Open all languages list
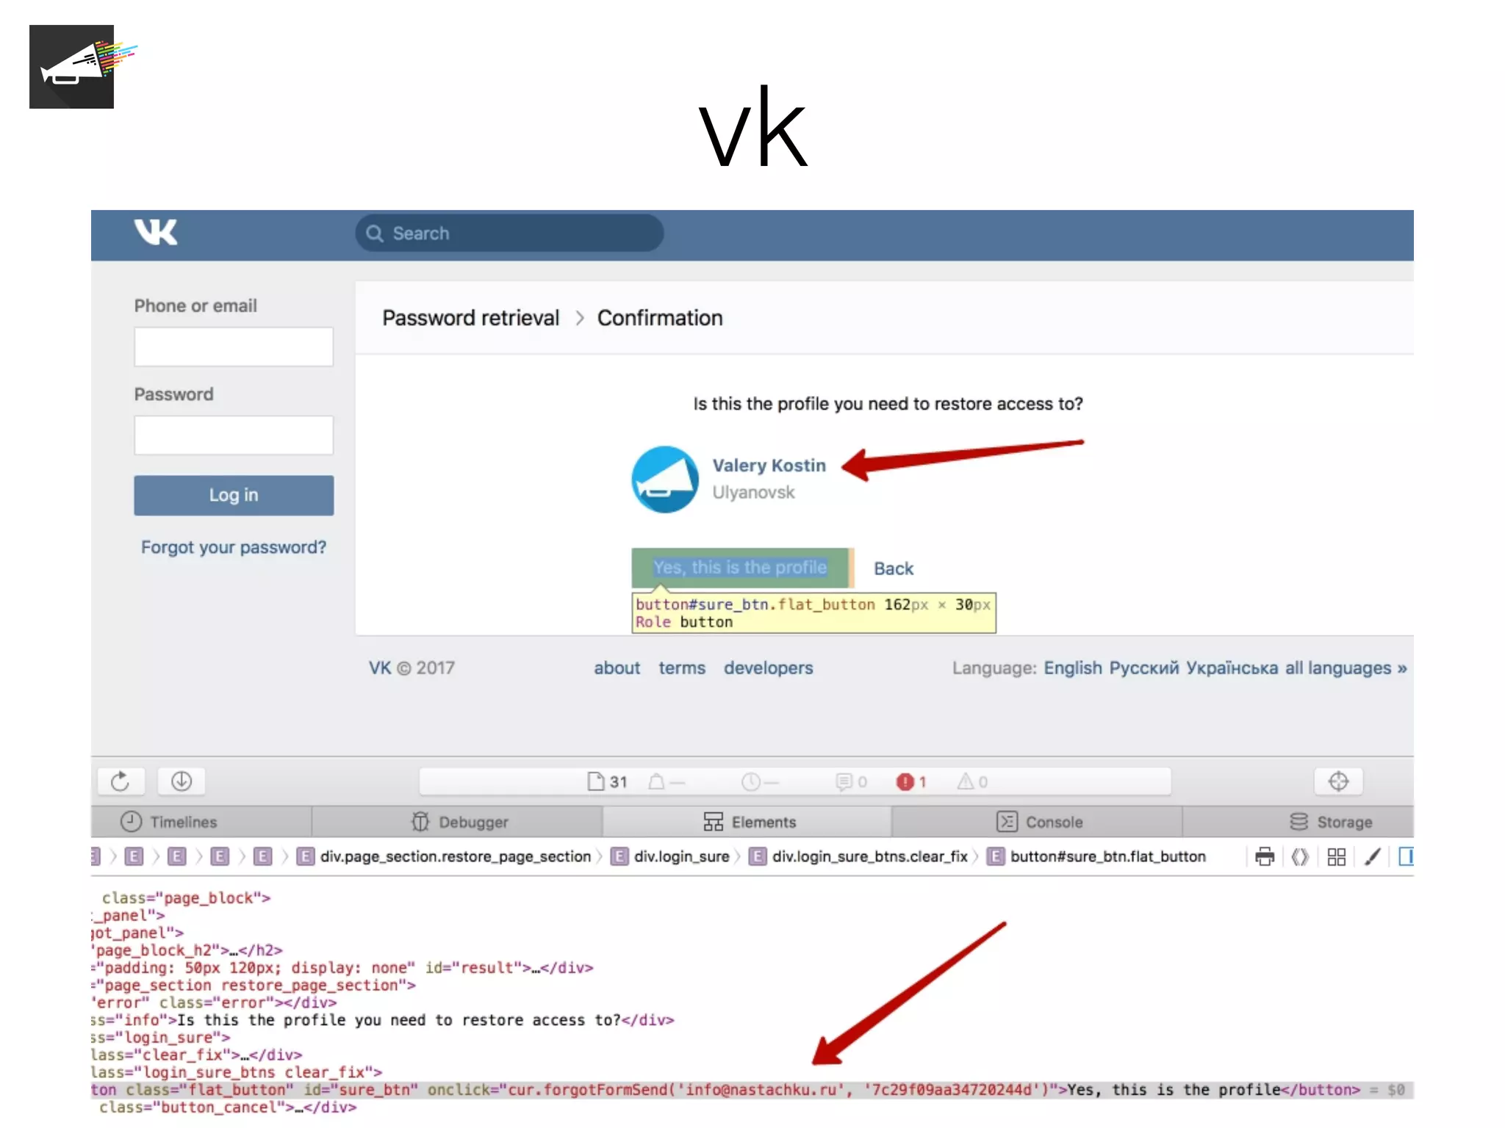 click(1346, 668)
